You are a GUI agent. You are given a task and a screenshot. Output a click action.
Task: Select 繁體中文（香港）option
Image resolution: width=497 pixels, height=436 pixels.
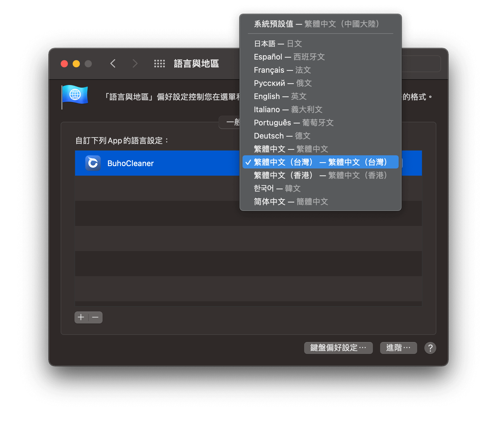[x=321, y=175]
